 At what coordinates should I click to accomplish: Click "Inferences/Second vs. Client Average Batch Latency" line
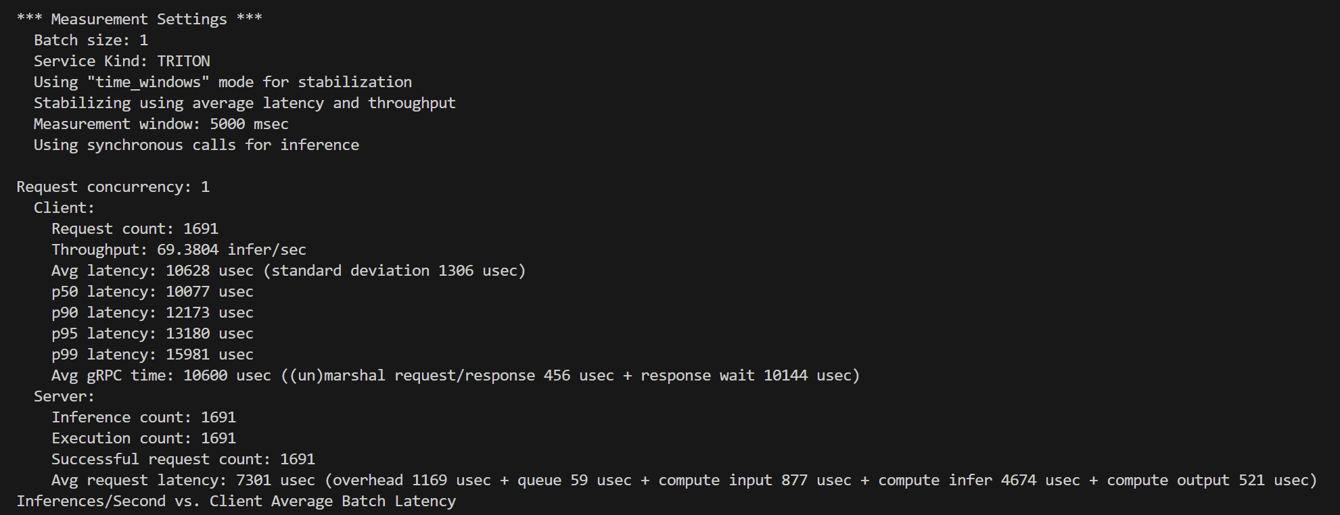(x=236, y=501)
